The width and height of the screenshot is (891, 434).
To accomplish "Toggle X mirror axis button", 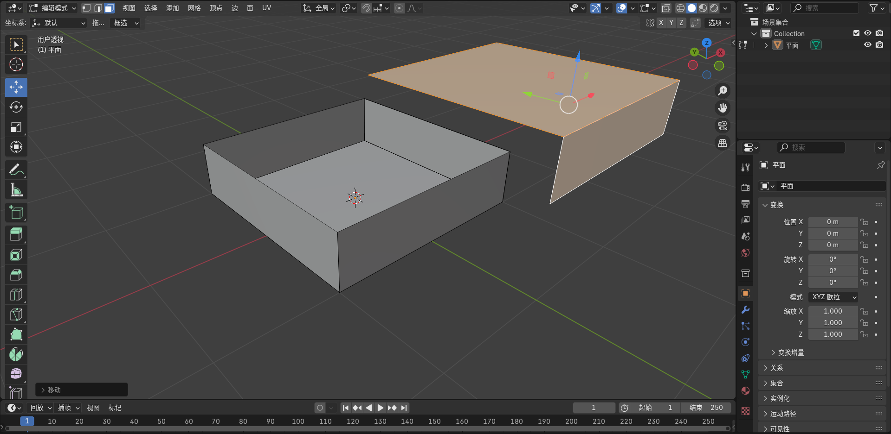I will [661, 23].
